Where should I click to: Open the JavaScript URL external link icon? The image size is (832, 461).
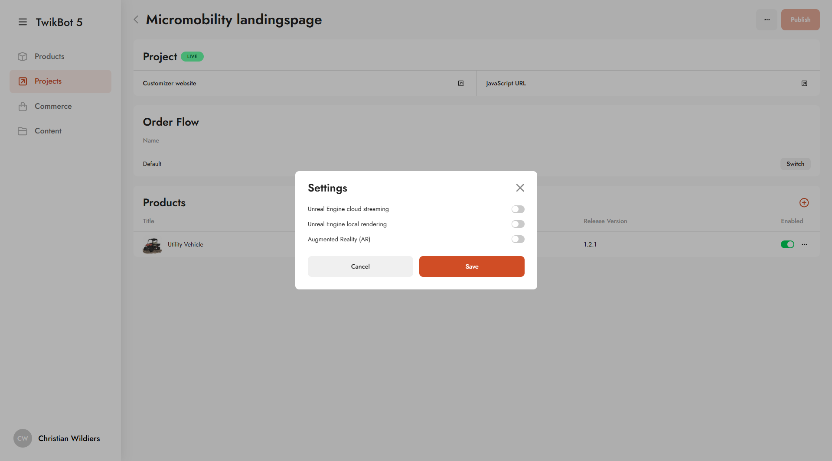(x=804, y=83)
